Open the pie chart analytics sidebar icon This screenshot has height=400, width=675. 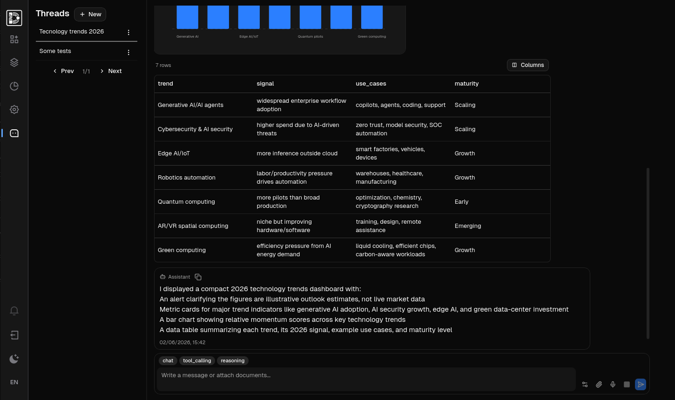(14, 86)
